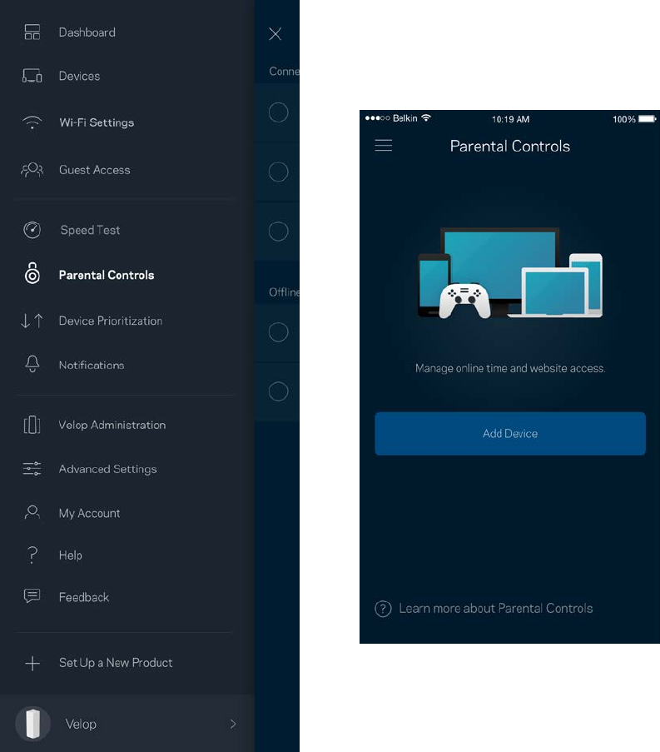Open Learn more about Parental Controls link
The height and width of the screenshot is (752, 660).
pyautogui.click(x=495, y=609)
